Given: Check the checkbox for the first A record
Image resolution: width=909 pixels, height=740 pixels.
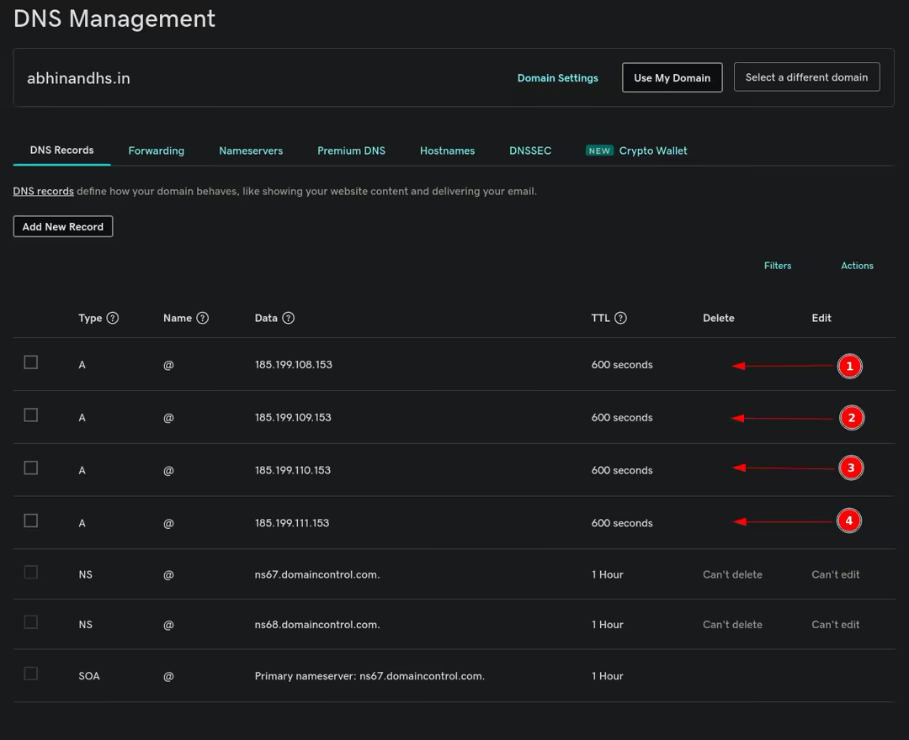Looking at the screenshot, I should point(31,362).
